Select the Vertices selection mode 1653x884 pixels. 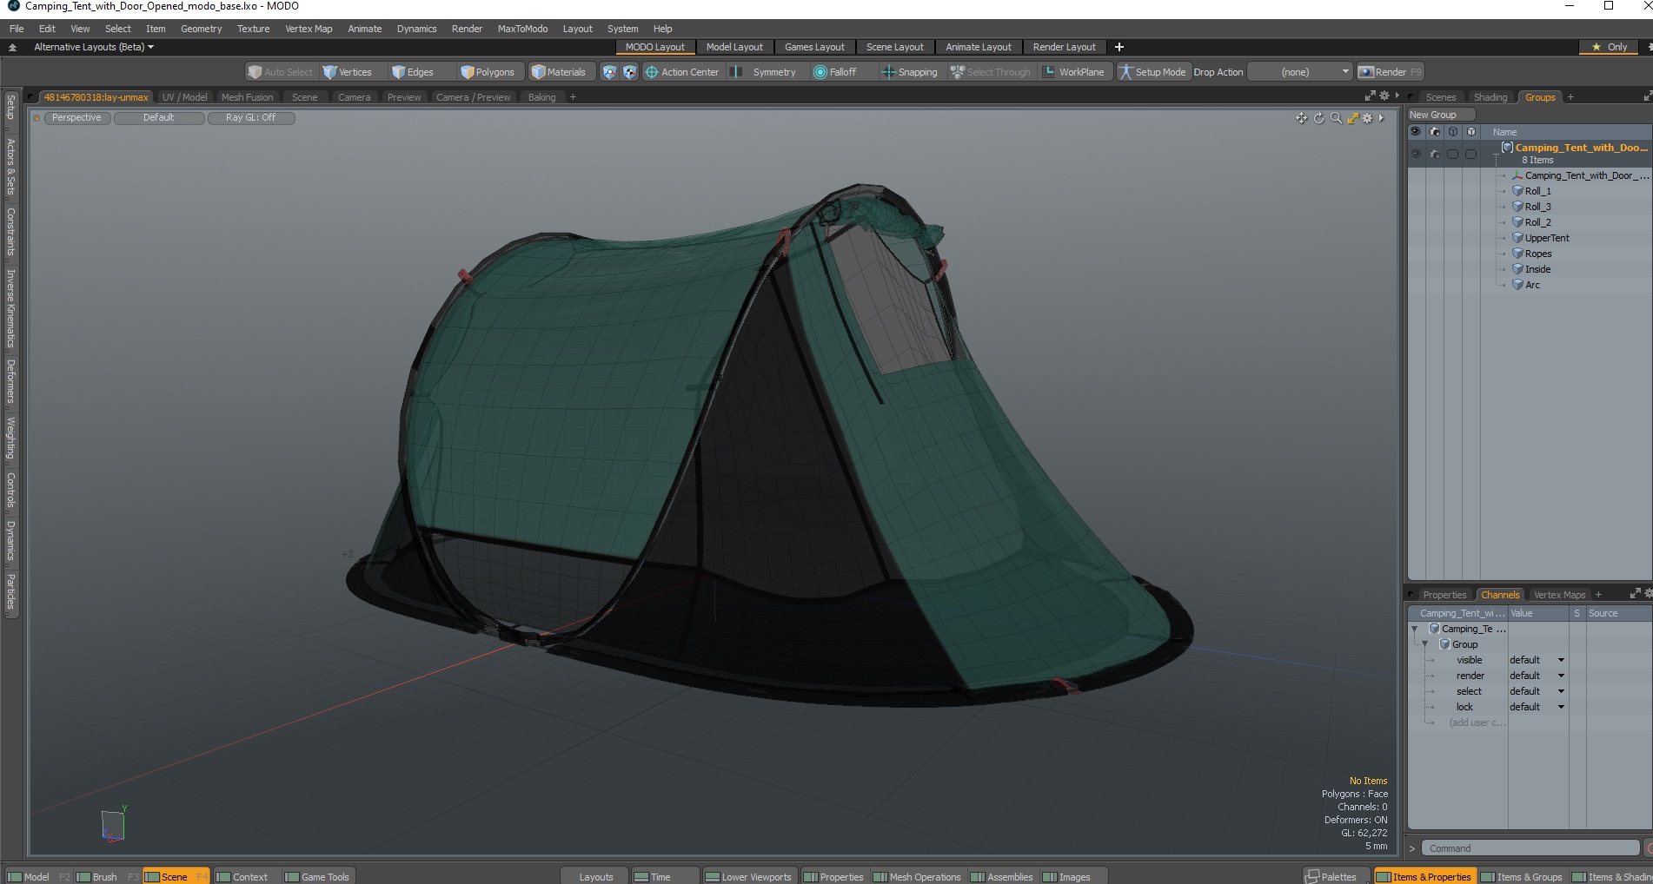(347, 72)
